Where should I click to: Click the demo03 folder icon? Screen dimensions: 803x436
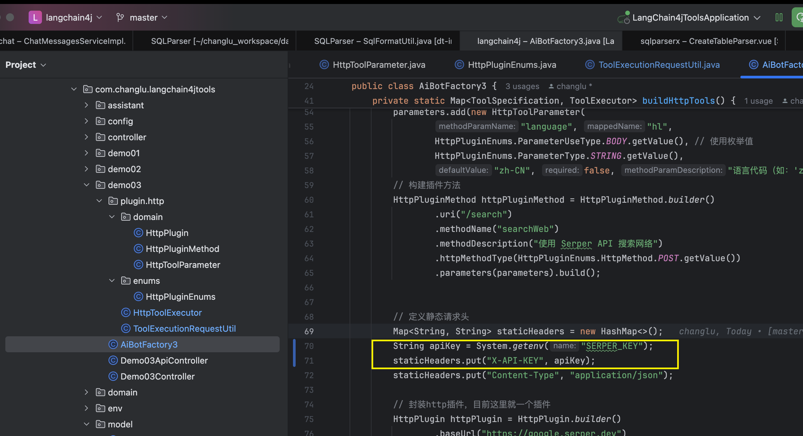[x=100, y=185]
